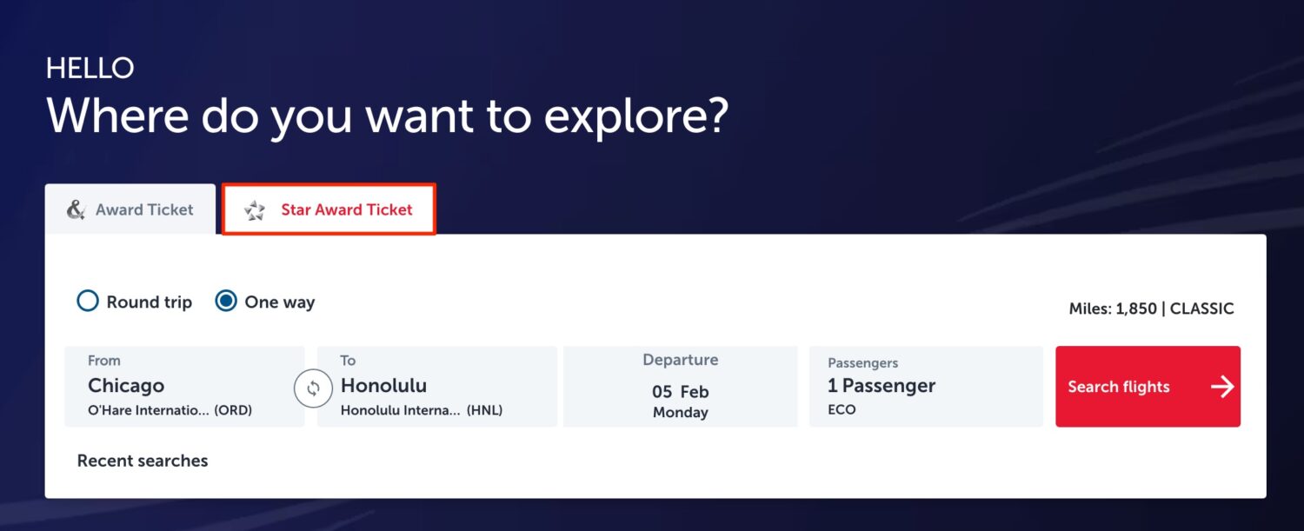Open the To field showing Honolulu
The width and height of the screenshot is (1304, 531).
tap(436, 386)
